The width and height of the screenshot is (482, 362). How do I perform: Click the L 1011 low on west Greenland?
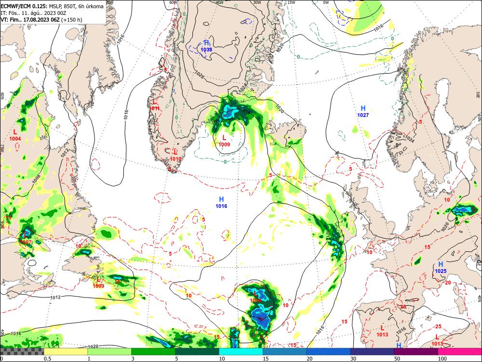154,104
